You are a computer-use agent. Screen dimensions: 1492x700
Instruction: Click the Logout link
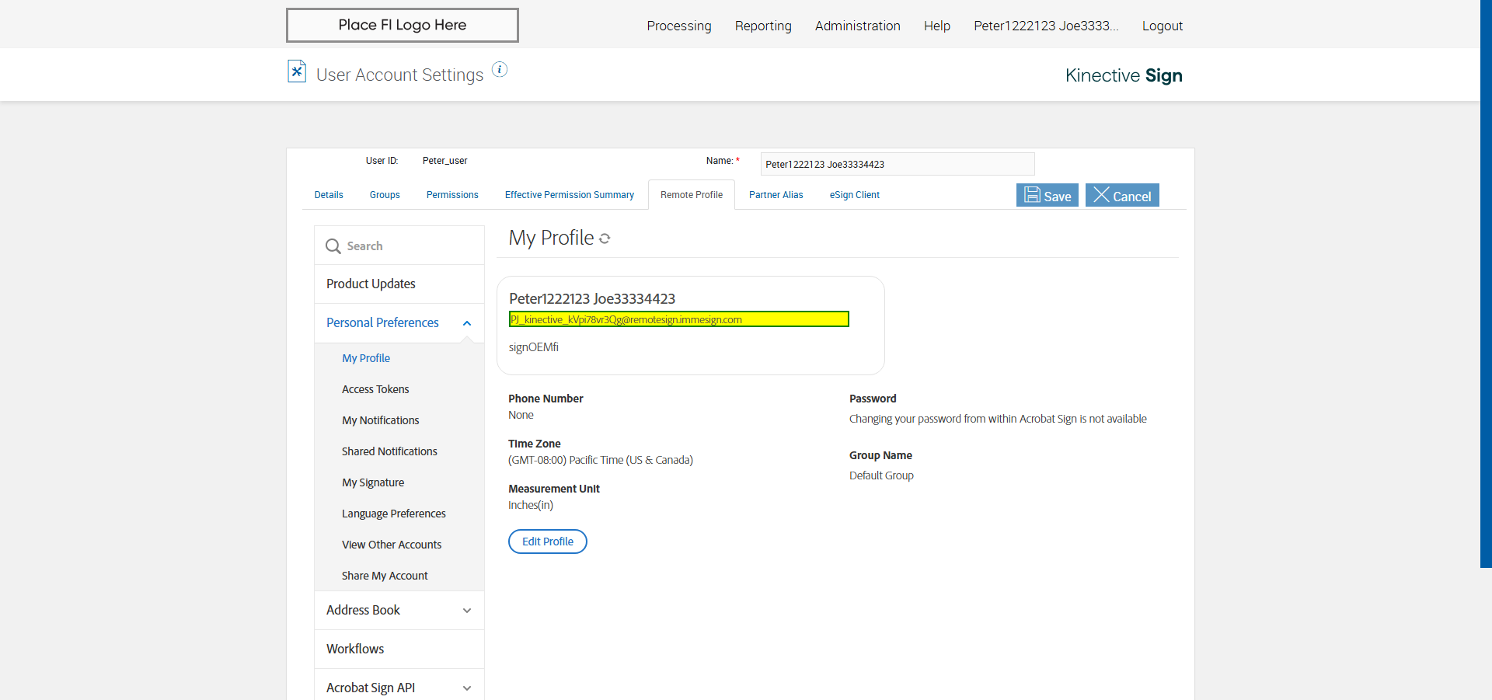click(x=1162, y=26)
